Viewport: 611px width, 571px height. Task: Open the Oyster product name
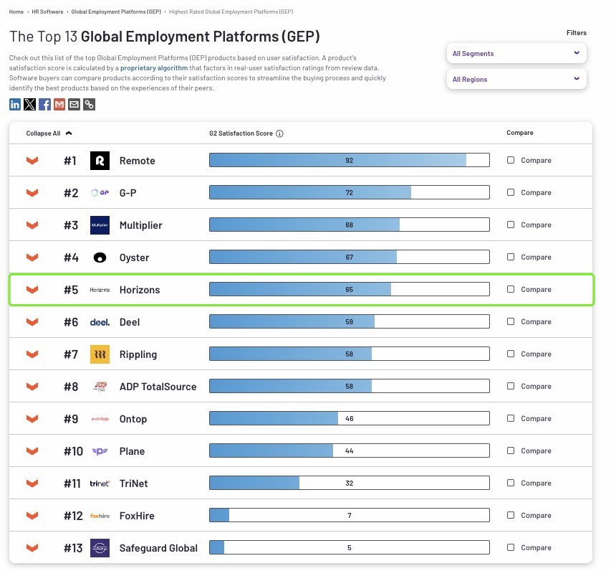pos(134,258)
